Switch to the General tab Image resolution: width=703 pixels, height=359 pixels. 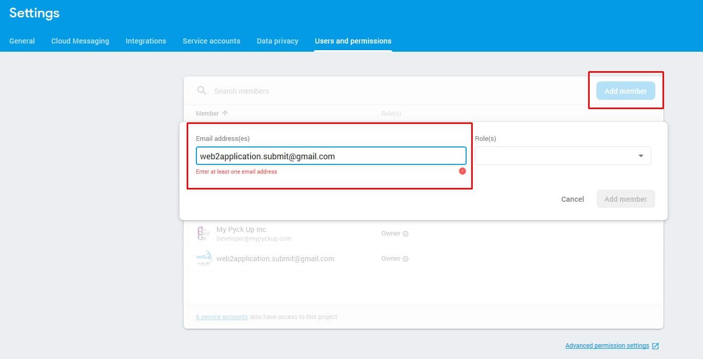point(22,41)
